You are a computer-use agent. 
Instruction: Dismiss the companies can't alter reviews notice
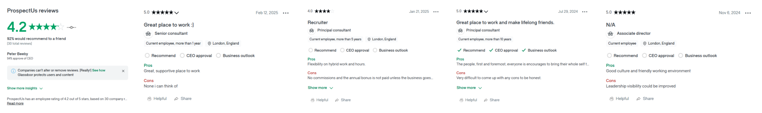[x=123, y=71]
